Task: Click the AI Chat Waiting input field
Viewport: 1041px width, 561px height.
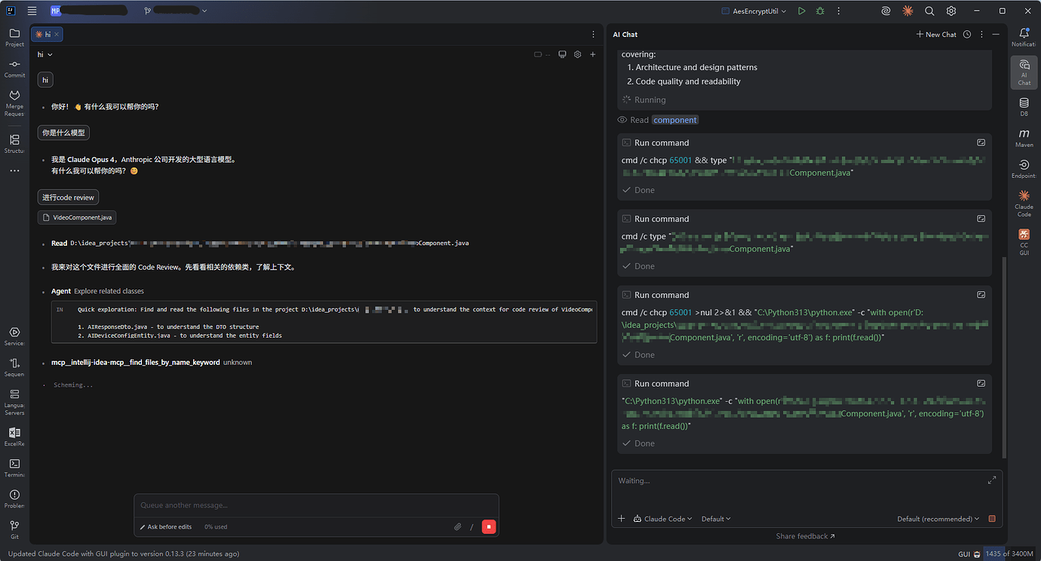Action: [800, 481]
